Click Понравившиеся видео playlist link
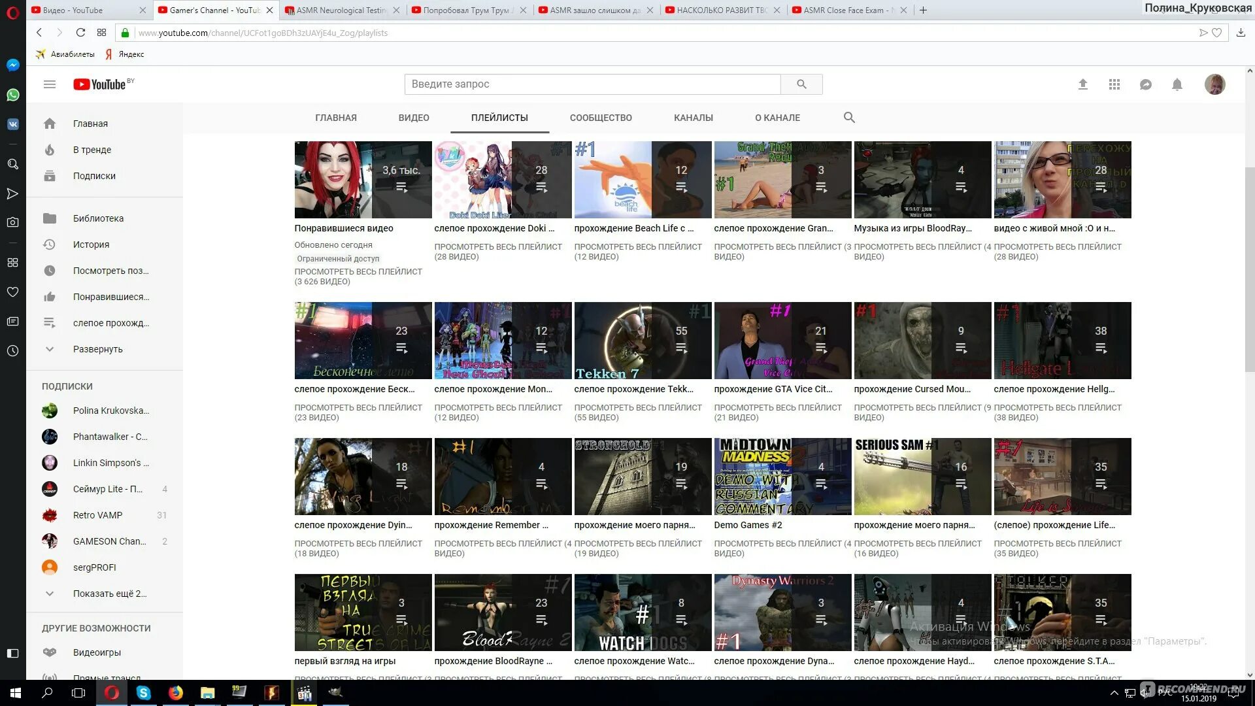 click(x=343, y=227)
